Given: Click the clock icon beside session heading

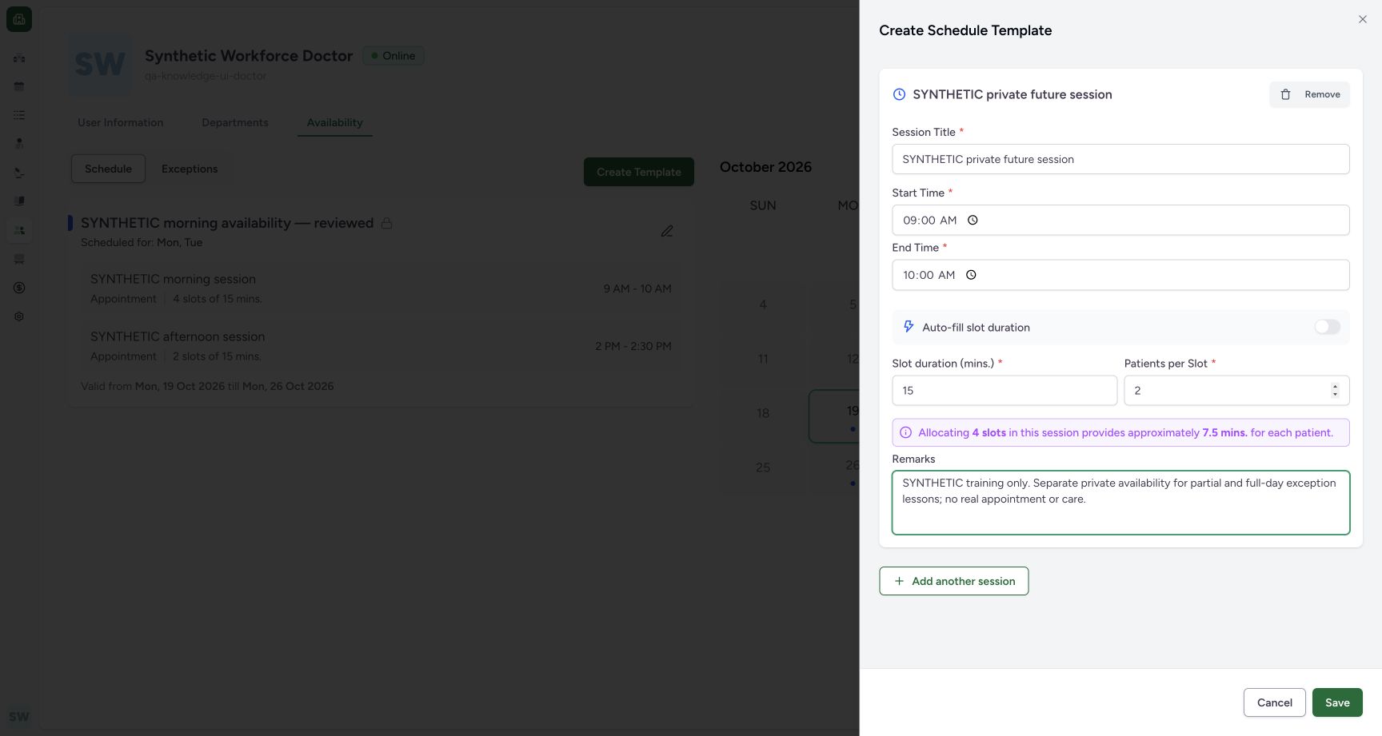Looking at the screenshot, I should click(899, 94).
